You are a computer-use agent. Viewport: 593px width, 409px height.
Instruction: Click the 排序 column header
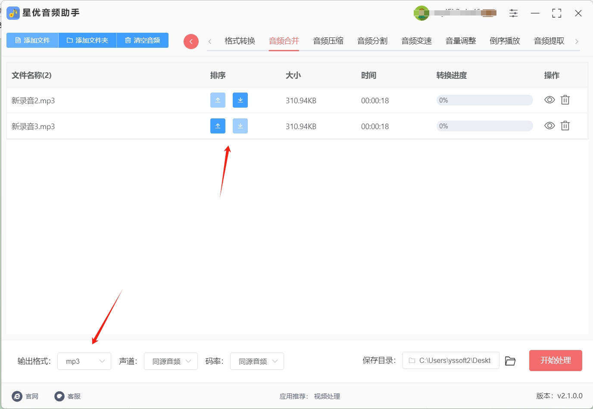218,75
